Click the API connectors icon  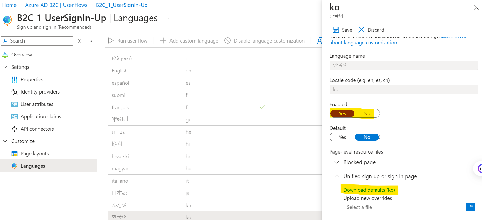tap(14, 129)
